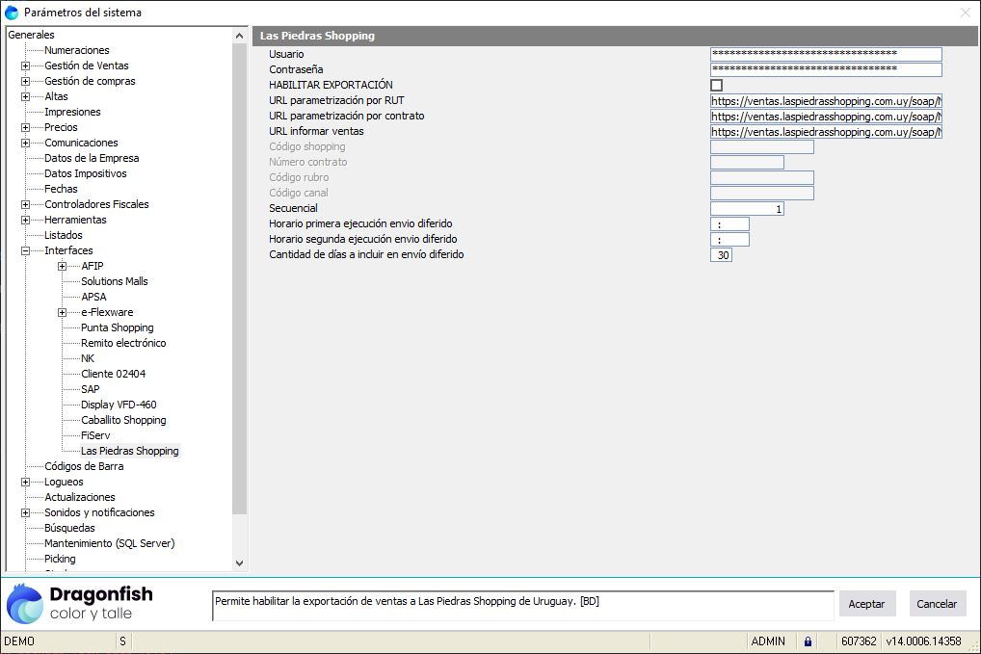Click the description text box at bottom
981x654 pixels.
[x=523, y=605]
